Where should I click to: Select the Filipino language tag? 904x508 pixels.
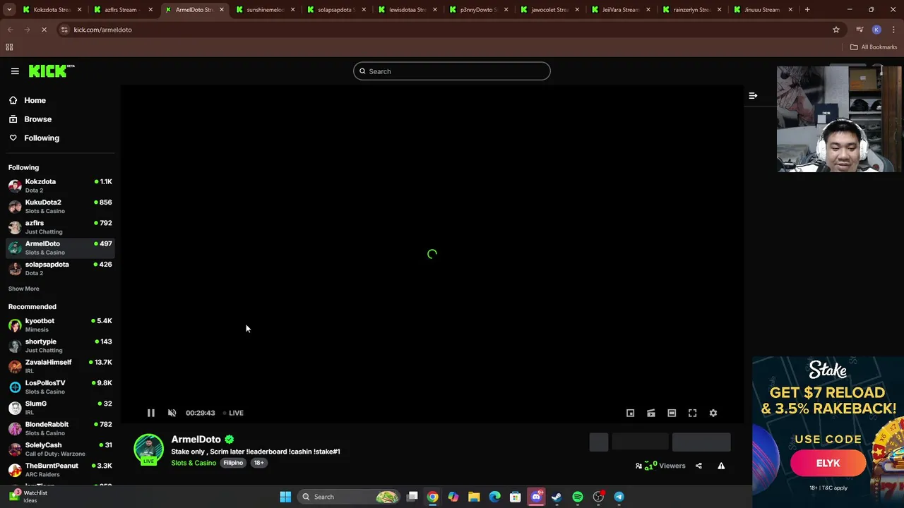click(x=233, y=463)
